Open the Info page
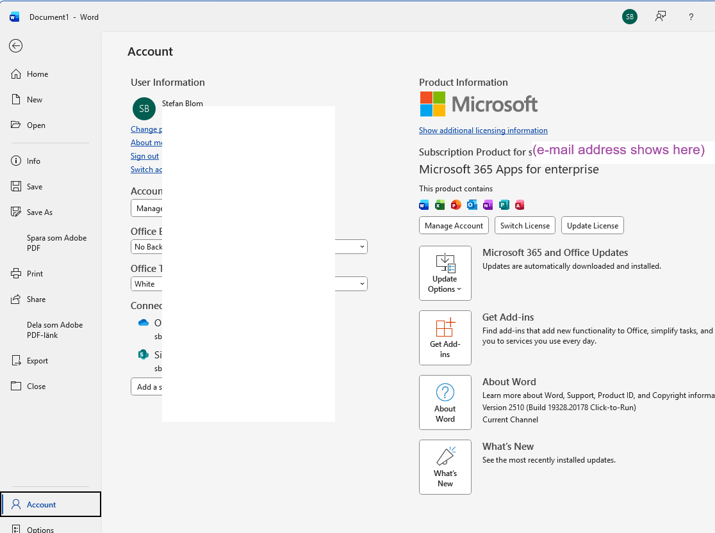This screenshot has width=715, height=533. pos(50,161)
